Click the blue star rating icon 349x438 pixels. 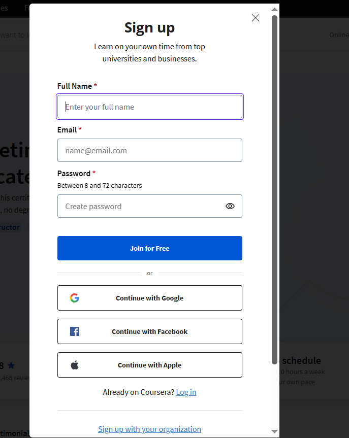pyautogui.click(x=11, y=365)
